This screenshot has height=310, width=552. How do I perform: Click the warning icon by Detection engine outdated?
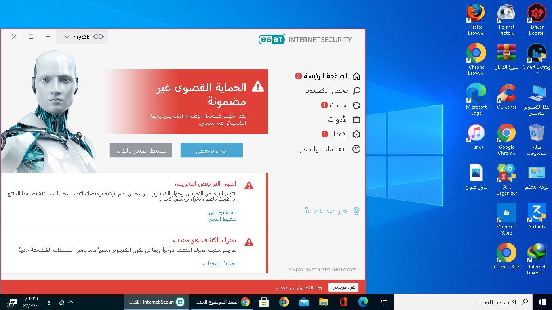pos(249,241)
